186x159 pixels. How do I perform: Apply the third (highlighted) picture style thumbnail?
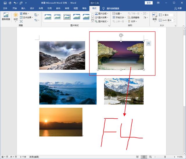pos(67,17)
